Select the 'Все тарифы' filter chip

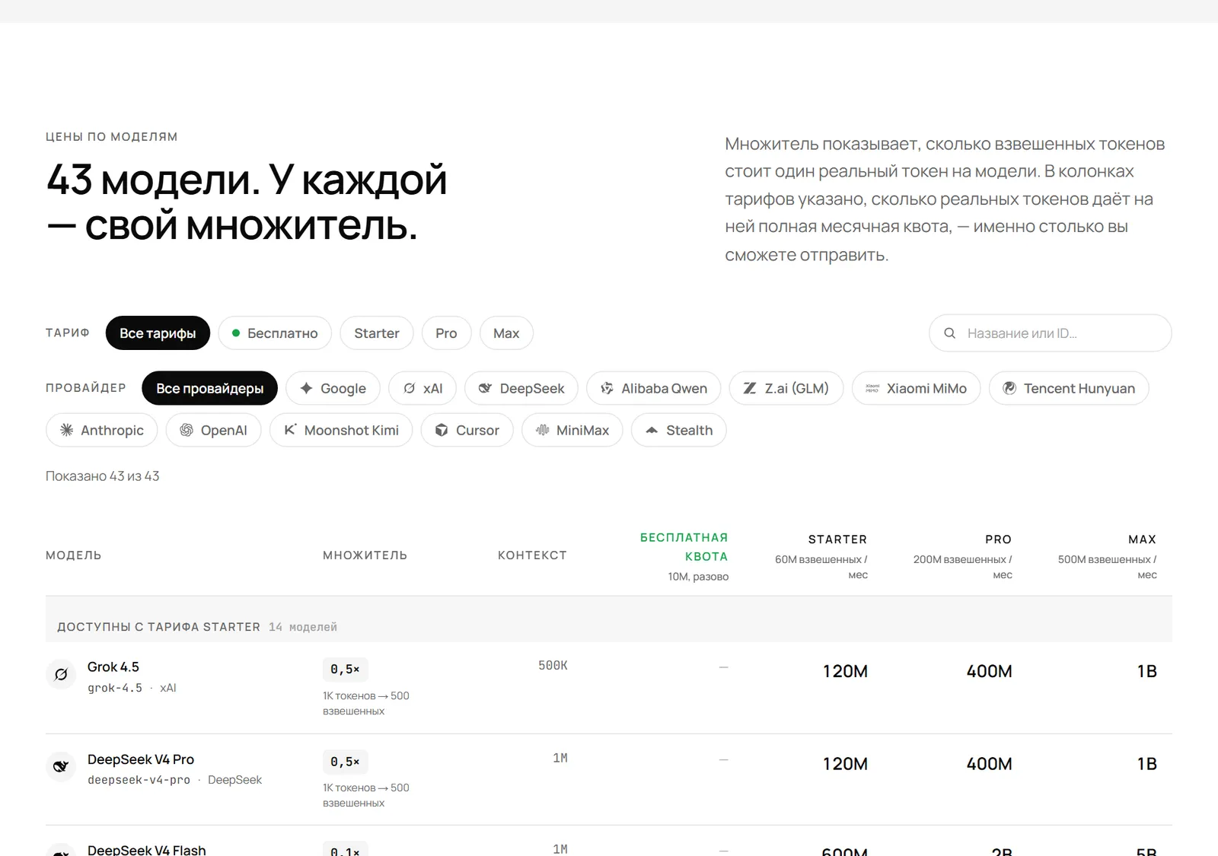(x=158, y=333)
